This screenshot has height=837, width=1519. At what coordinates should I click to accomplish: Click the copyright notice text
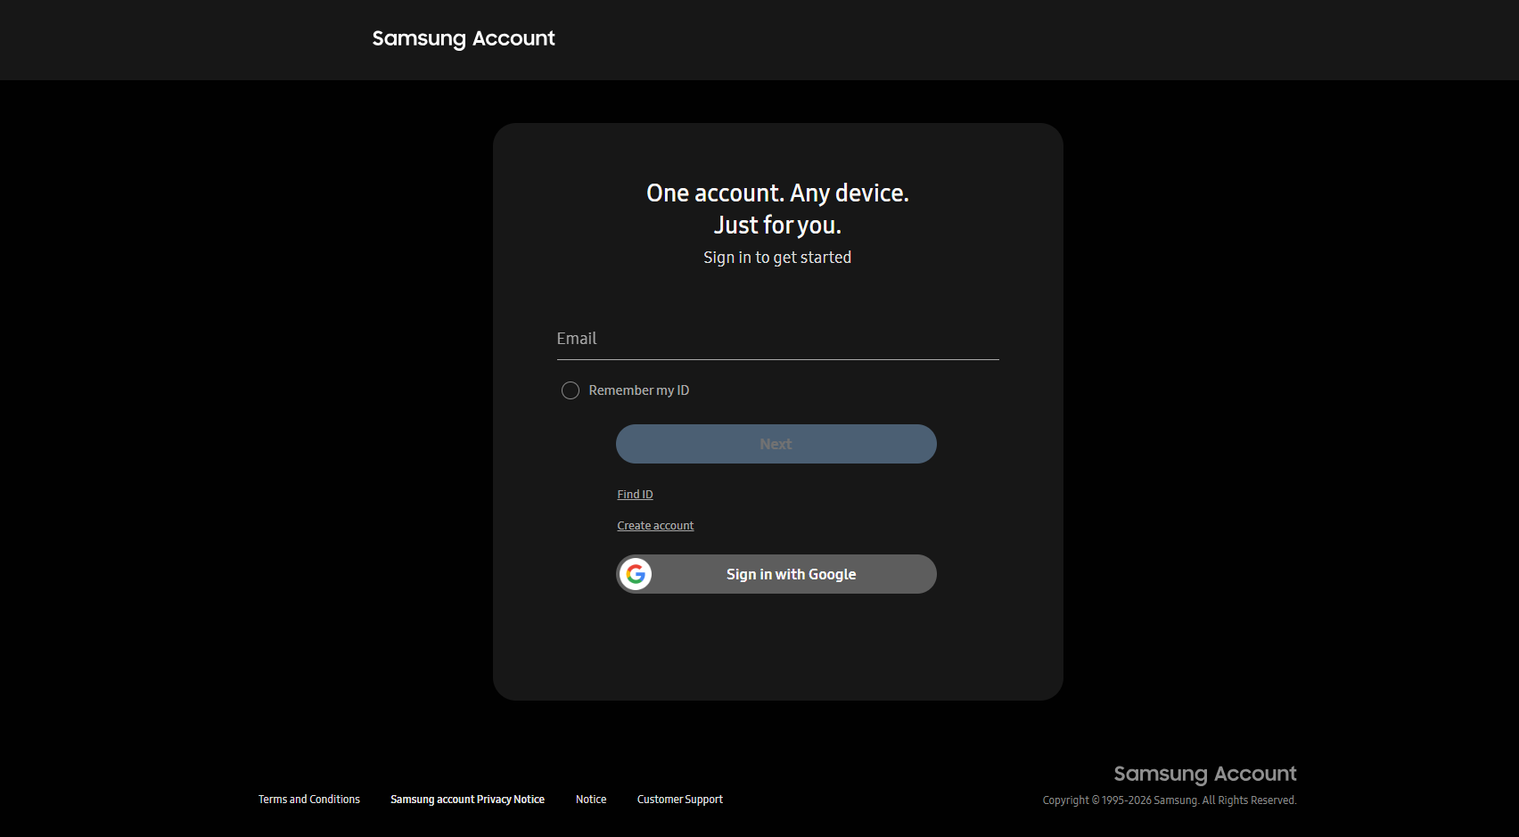pos(1169,800)
